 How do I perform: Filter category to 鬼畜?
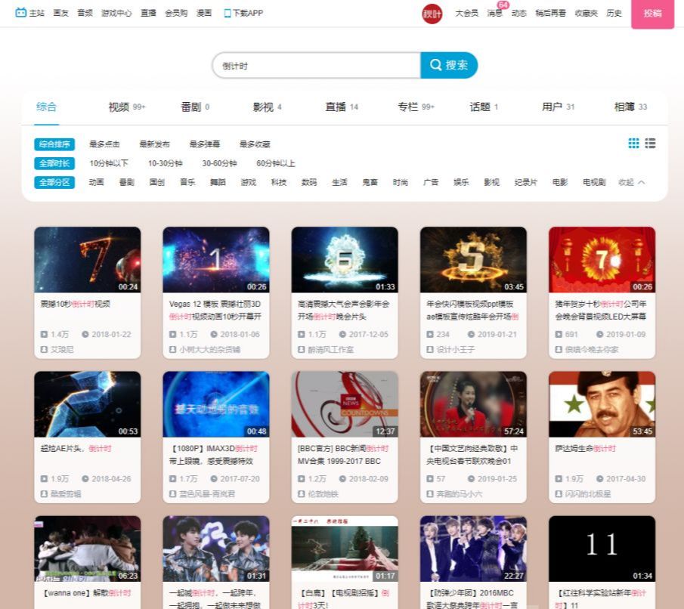tap(370, 182)
